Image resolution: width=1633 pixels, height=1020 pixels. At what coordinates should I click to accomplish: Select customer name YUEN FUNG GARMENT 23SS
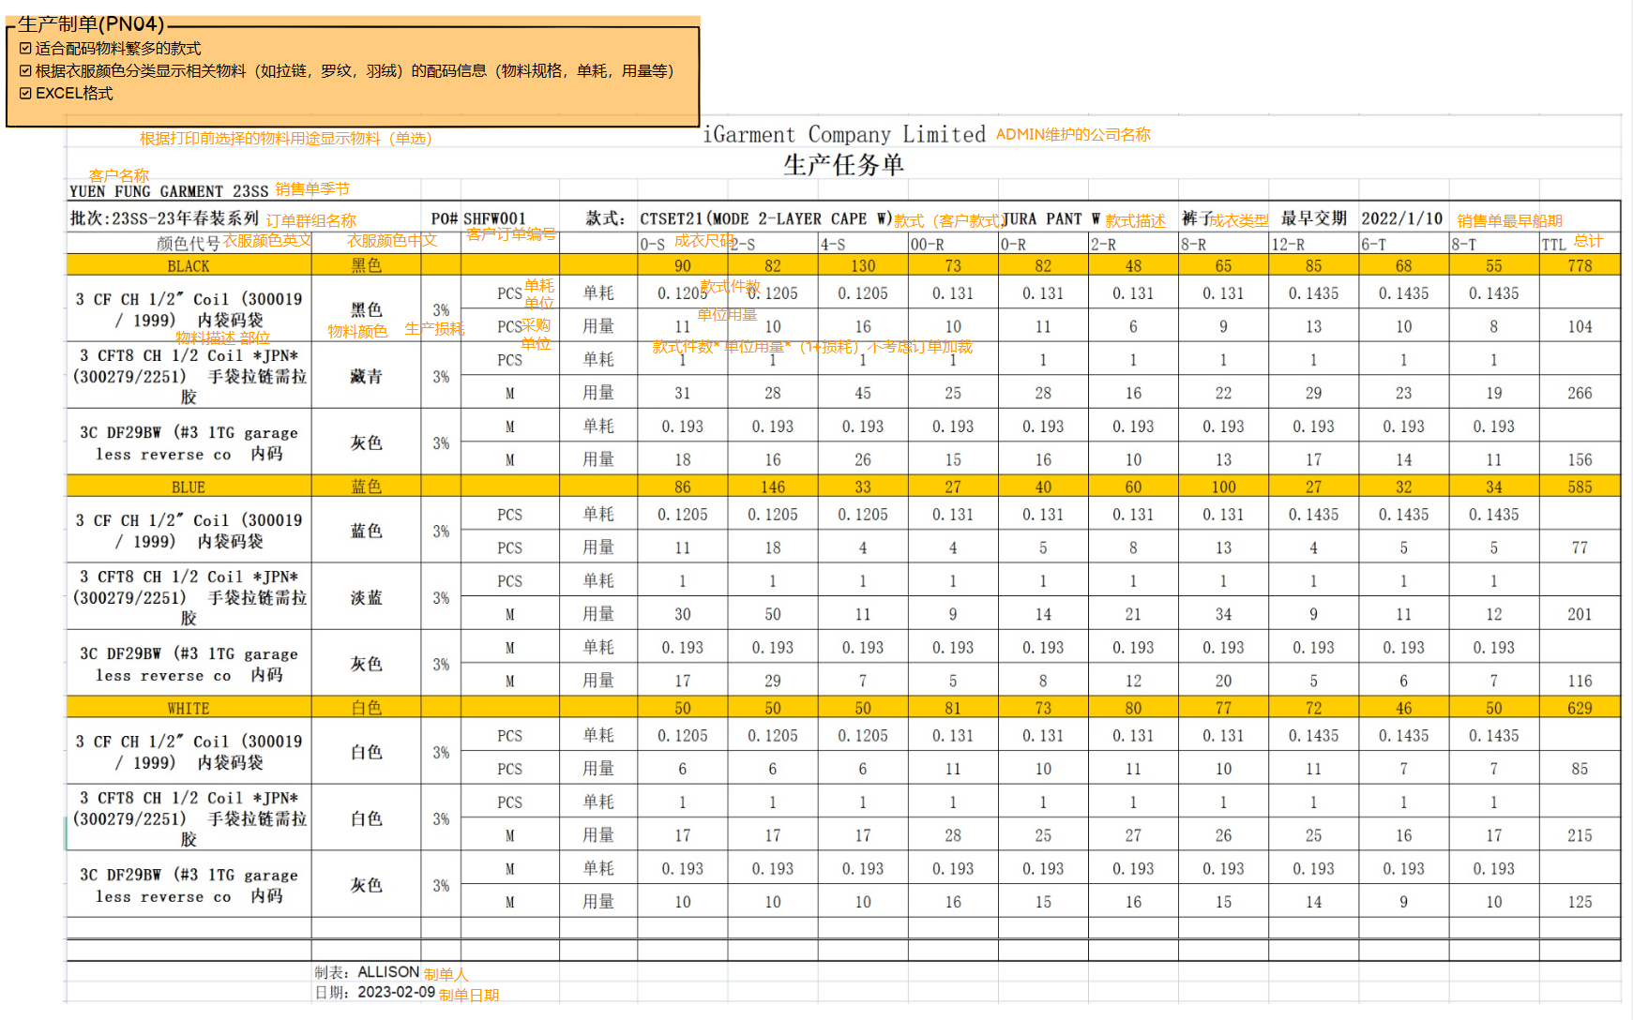pos(169,191)
